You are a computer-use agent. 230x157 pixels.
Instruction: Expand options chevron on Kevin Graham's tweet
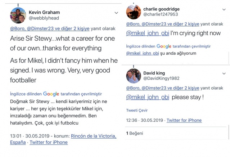[x=116, y=13]
